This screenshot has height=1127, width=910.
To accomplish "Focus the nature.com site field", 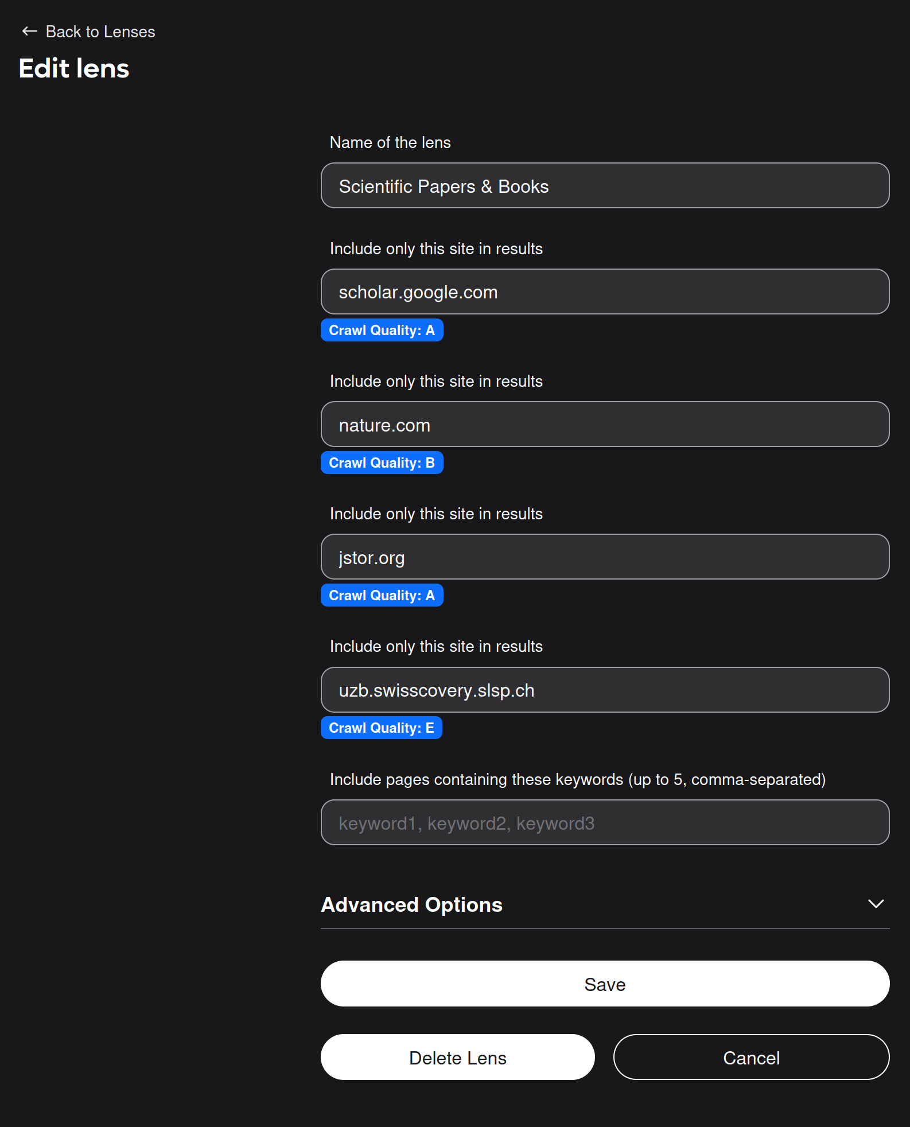I will (x=605, y=425).
